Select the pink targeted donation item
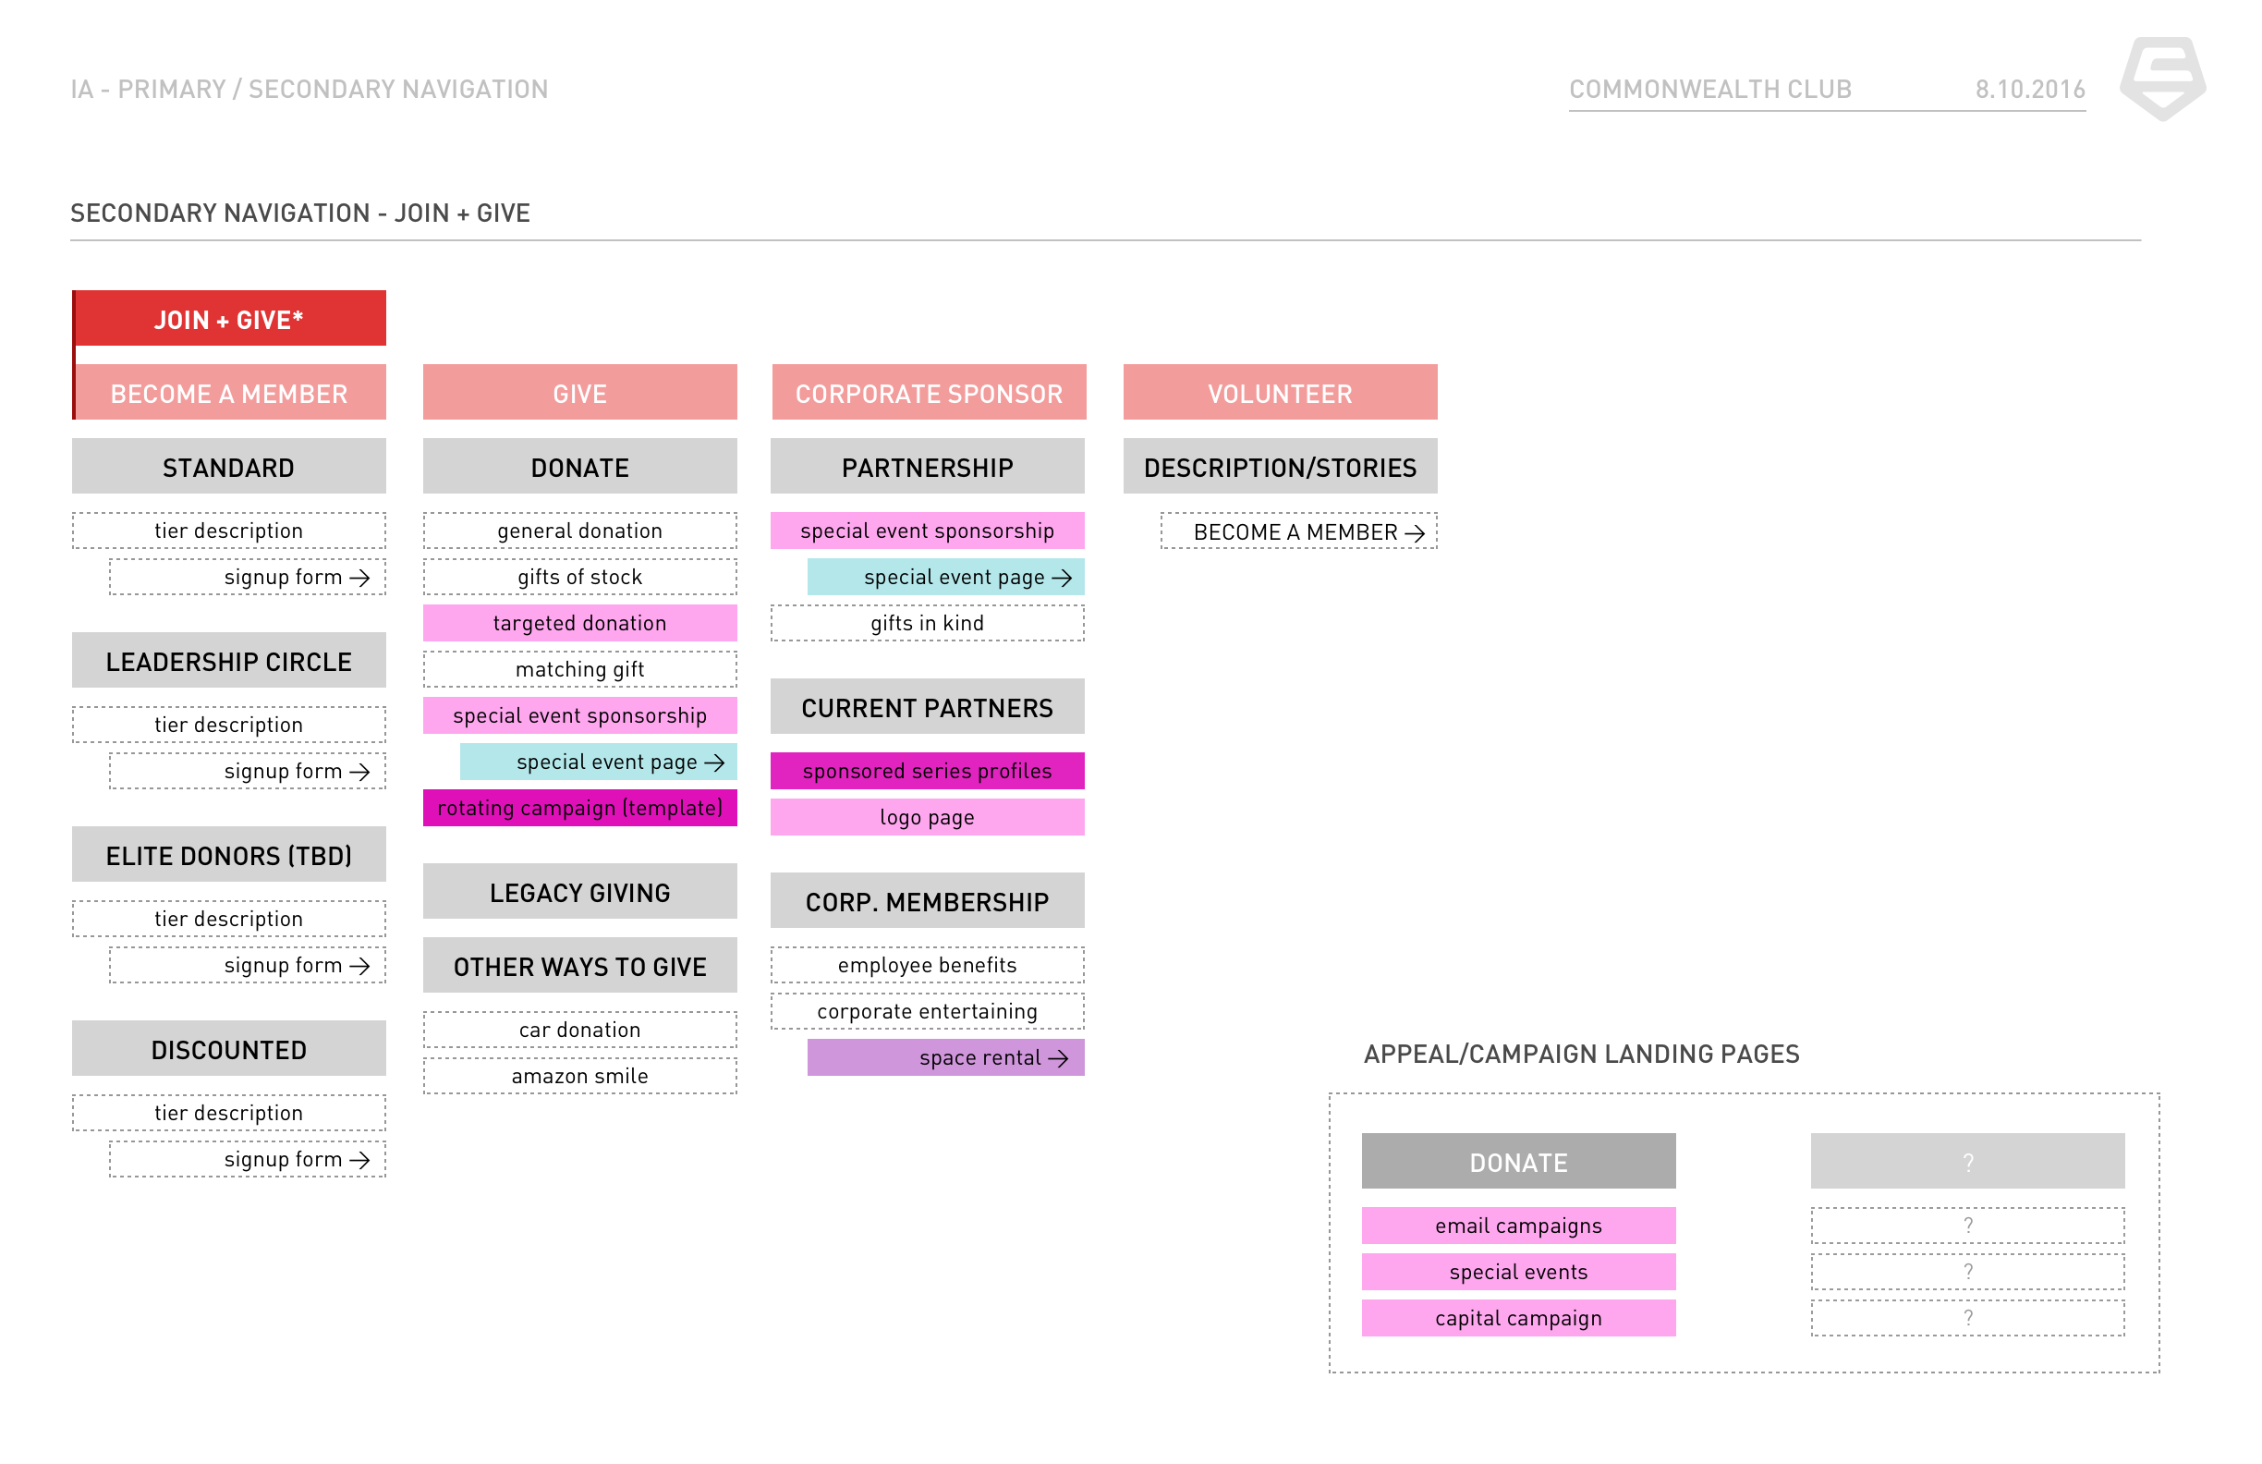The image size is (2262, 1464). click(579, 623)
